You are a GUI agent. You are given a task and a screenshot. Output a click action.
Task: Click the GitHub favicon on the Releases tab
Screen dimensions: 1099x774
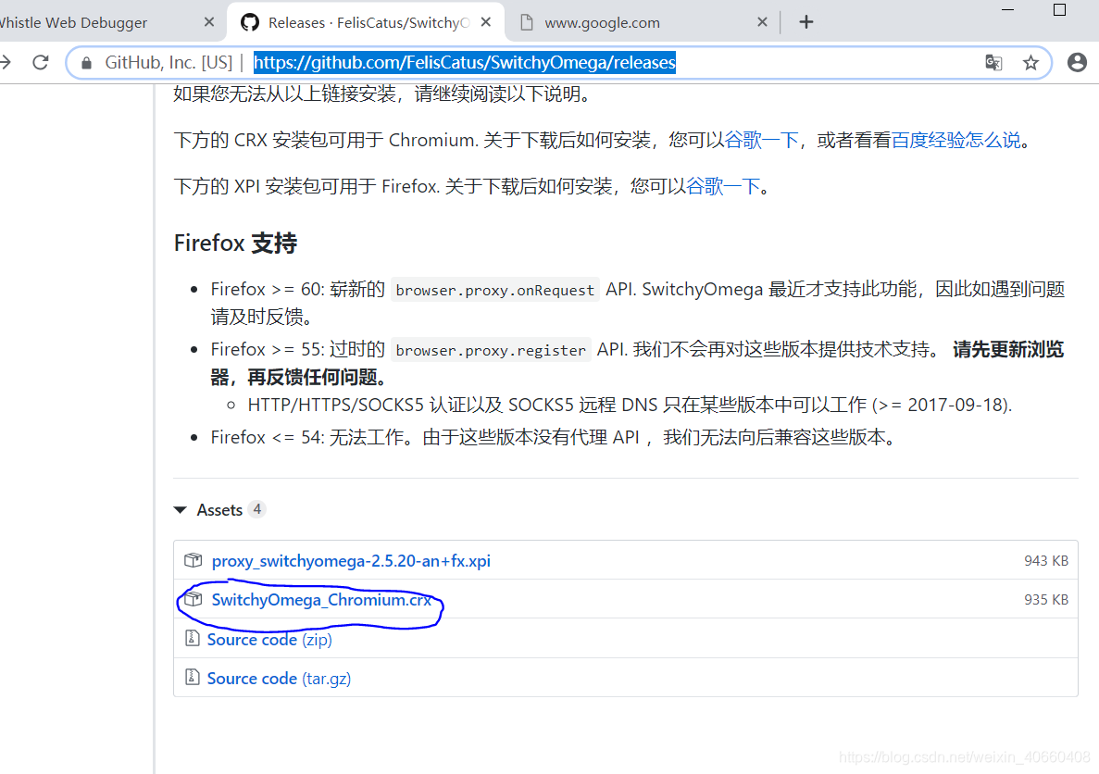[x=249, y=22]
